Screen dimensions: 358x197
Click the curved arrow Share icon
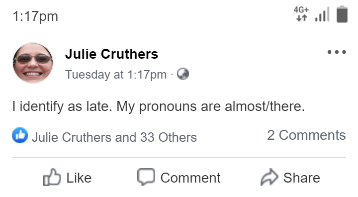pos(269,177)
